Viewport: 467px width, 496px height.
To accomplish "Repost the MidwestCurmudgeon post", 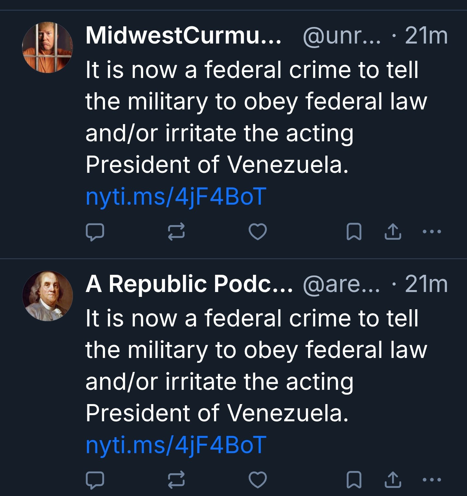I will click(x=176, y=232).
